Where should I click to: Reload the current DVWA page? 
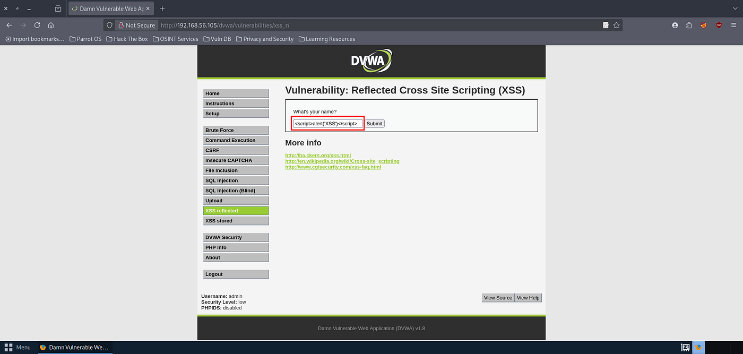click(37, 25)
